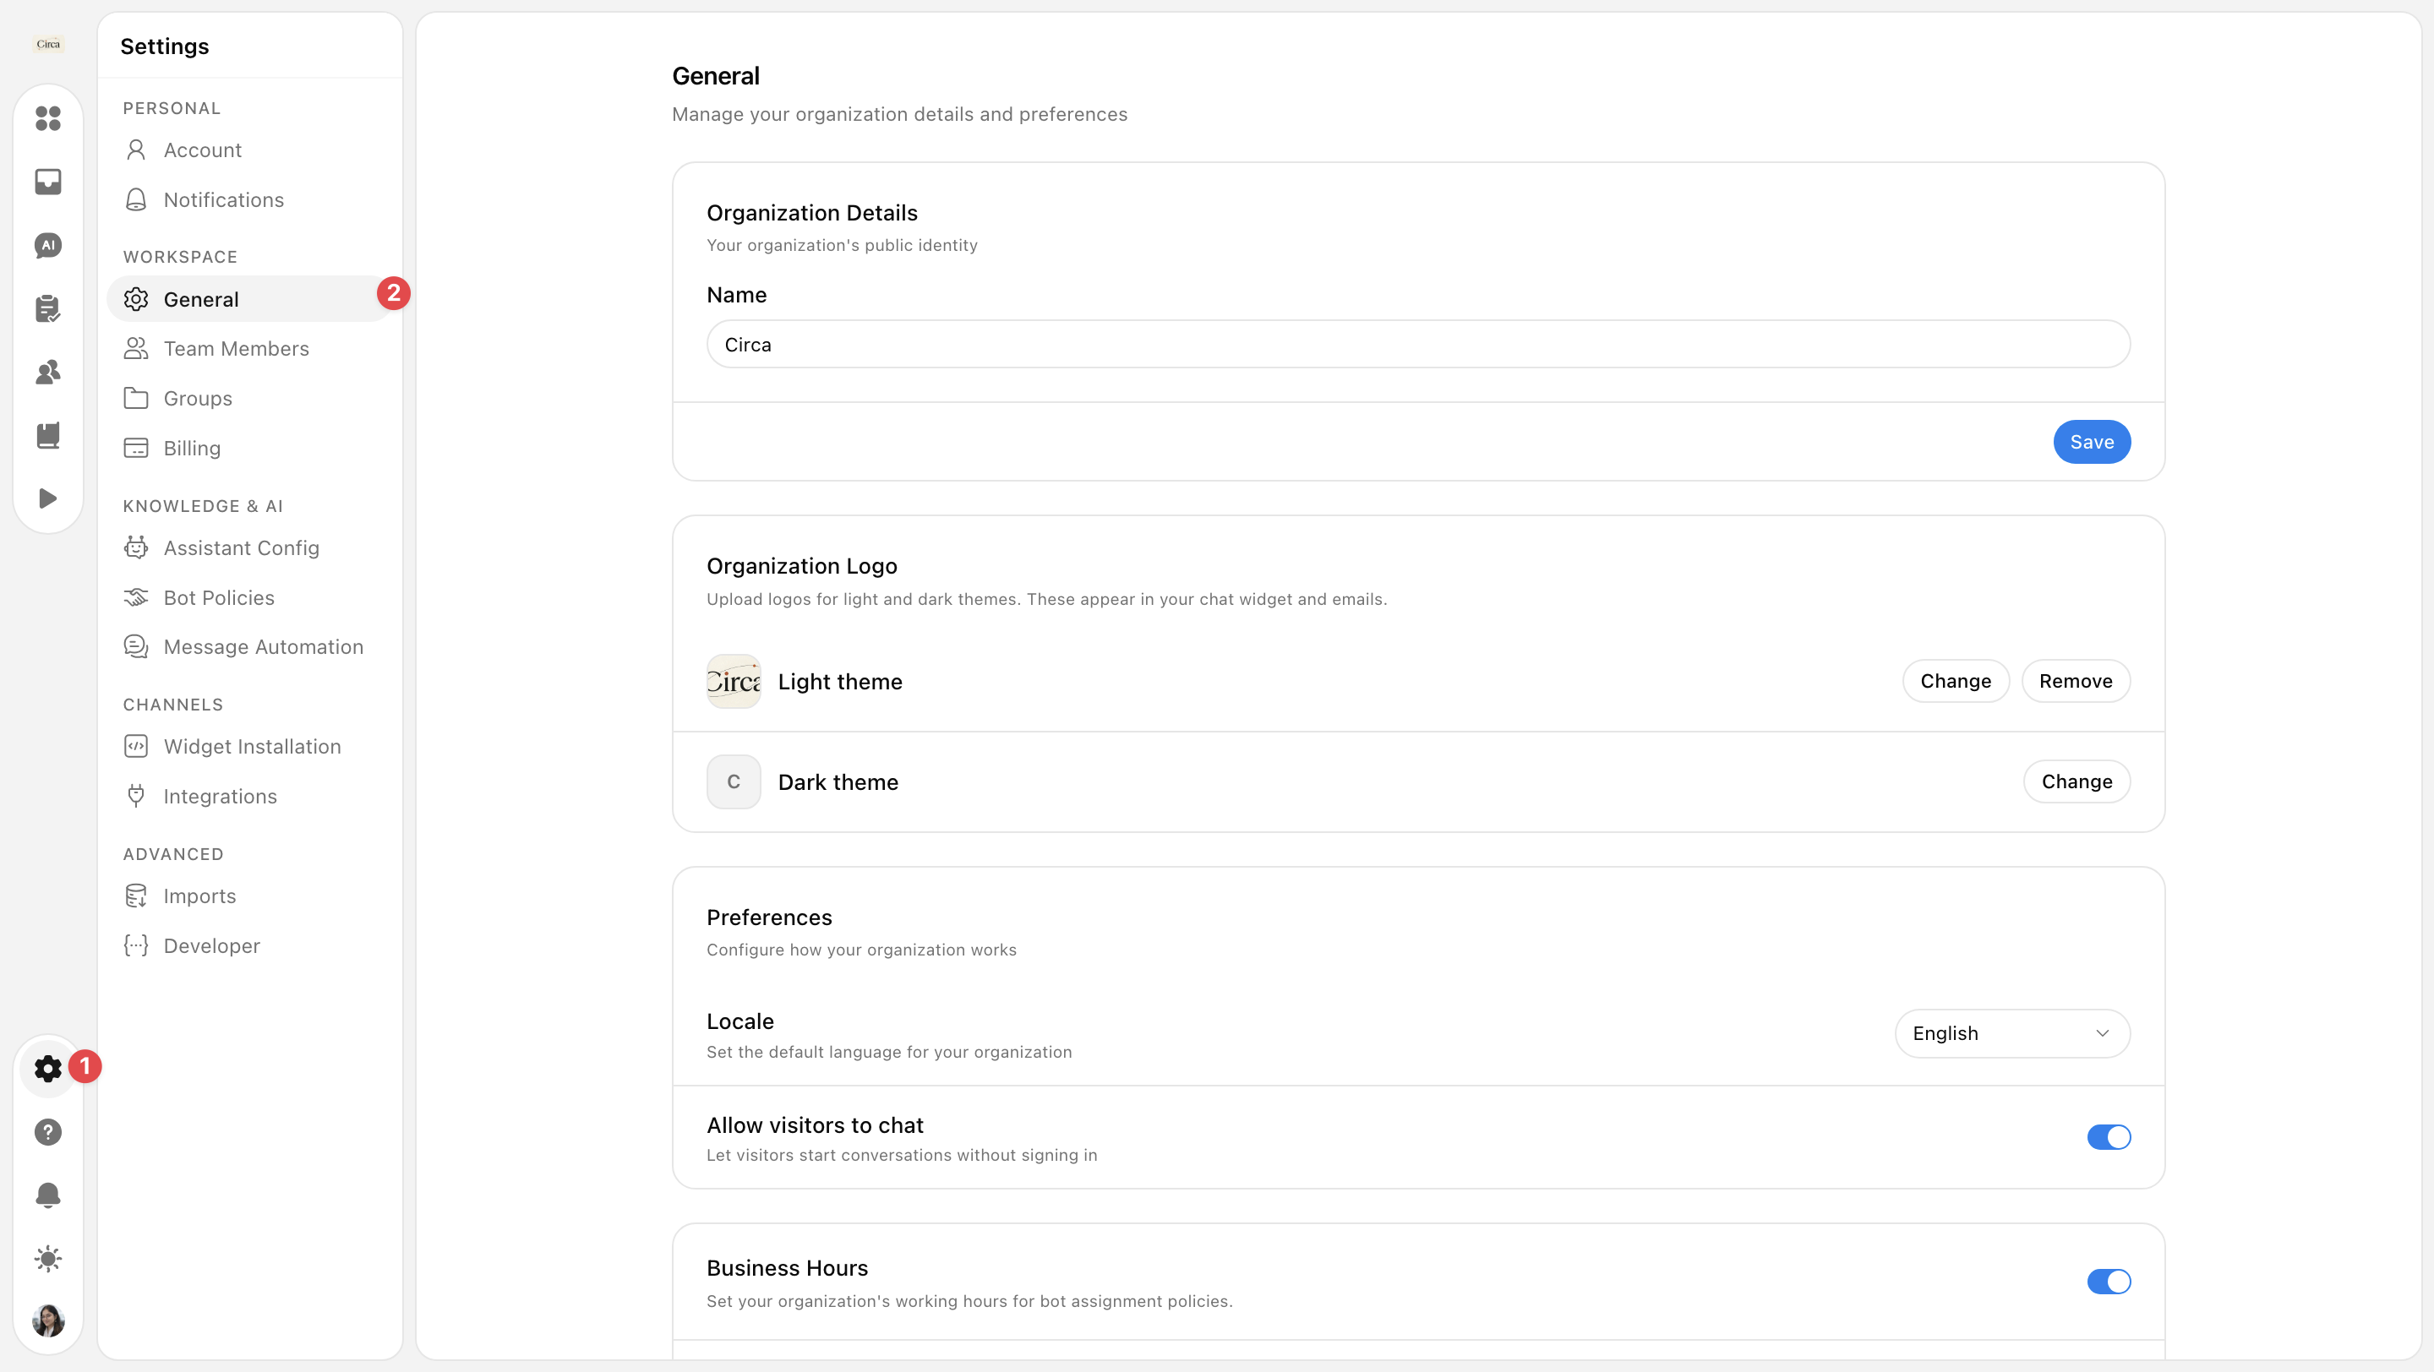Change the Dark theme logo
Viewport: 2434px width, 1372px height.
click(2076, 781)
